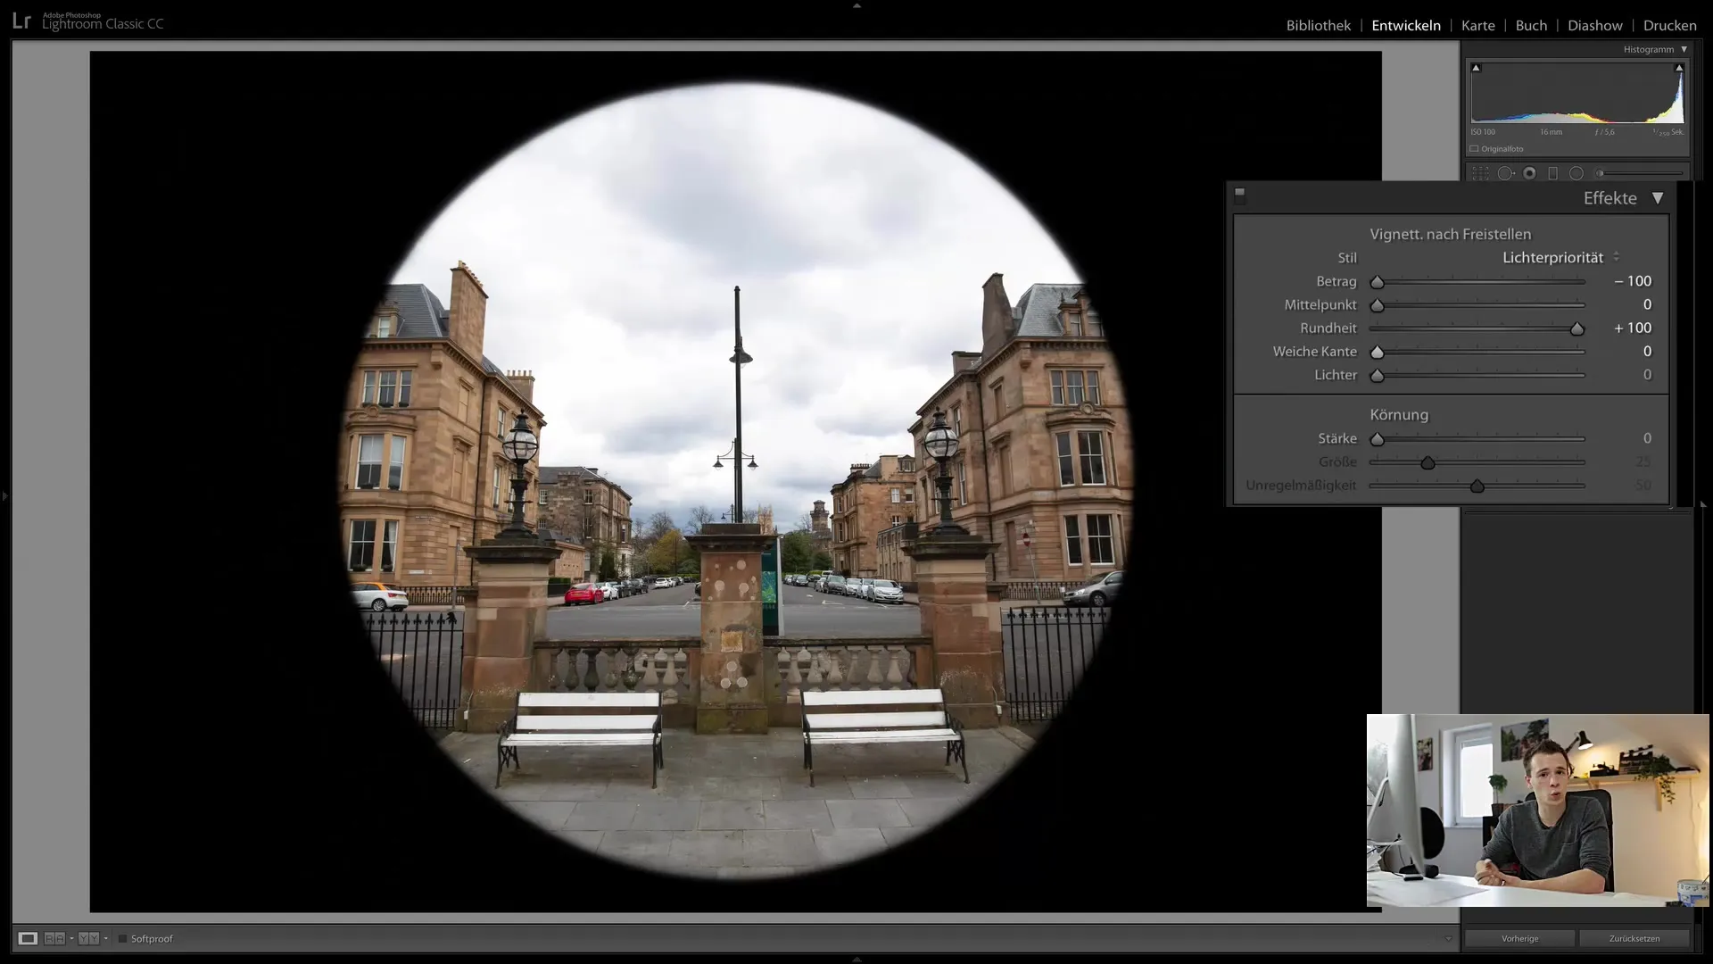
Task: Click the Unregelmäßigkeit slider handle
Action: [x=1477, y=486]
